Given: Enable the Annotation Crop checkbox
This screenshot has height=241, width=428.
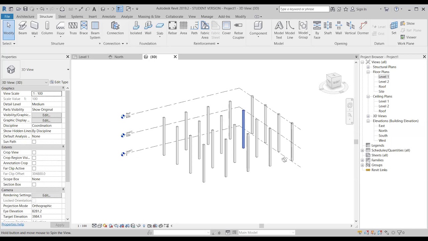Looking at the screenshot, I should 34,163.
